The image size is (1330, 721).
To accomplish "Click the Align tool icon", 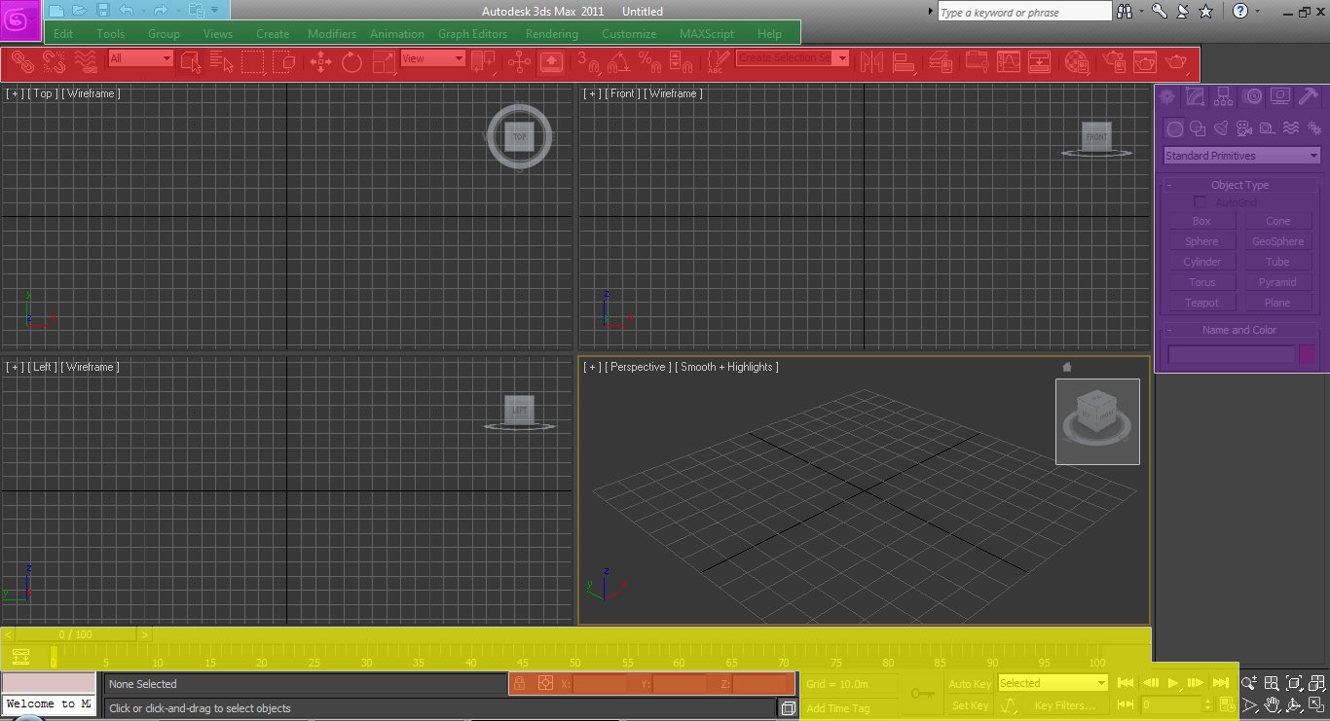I will (905, 63).
